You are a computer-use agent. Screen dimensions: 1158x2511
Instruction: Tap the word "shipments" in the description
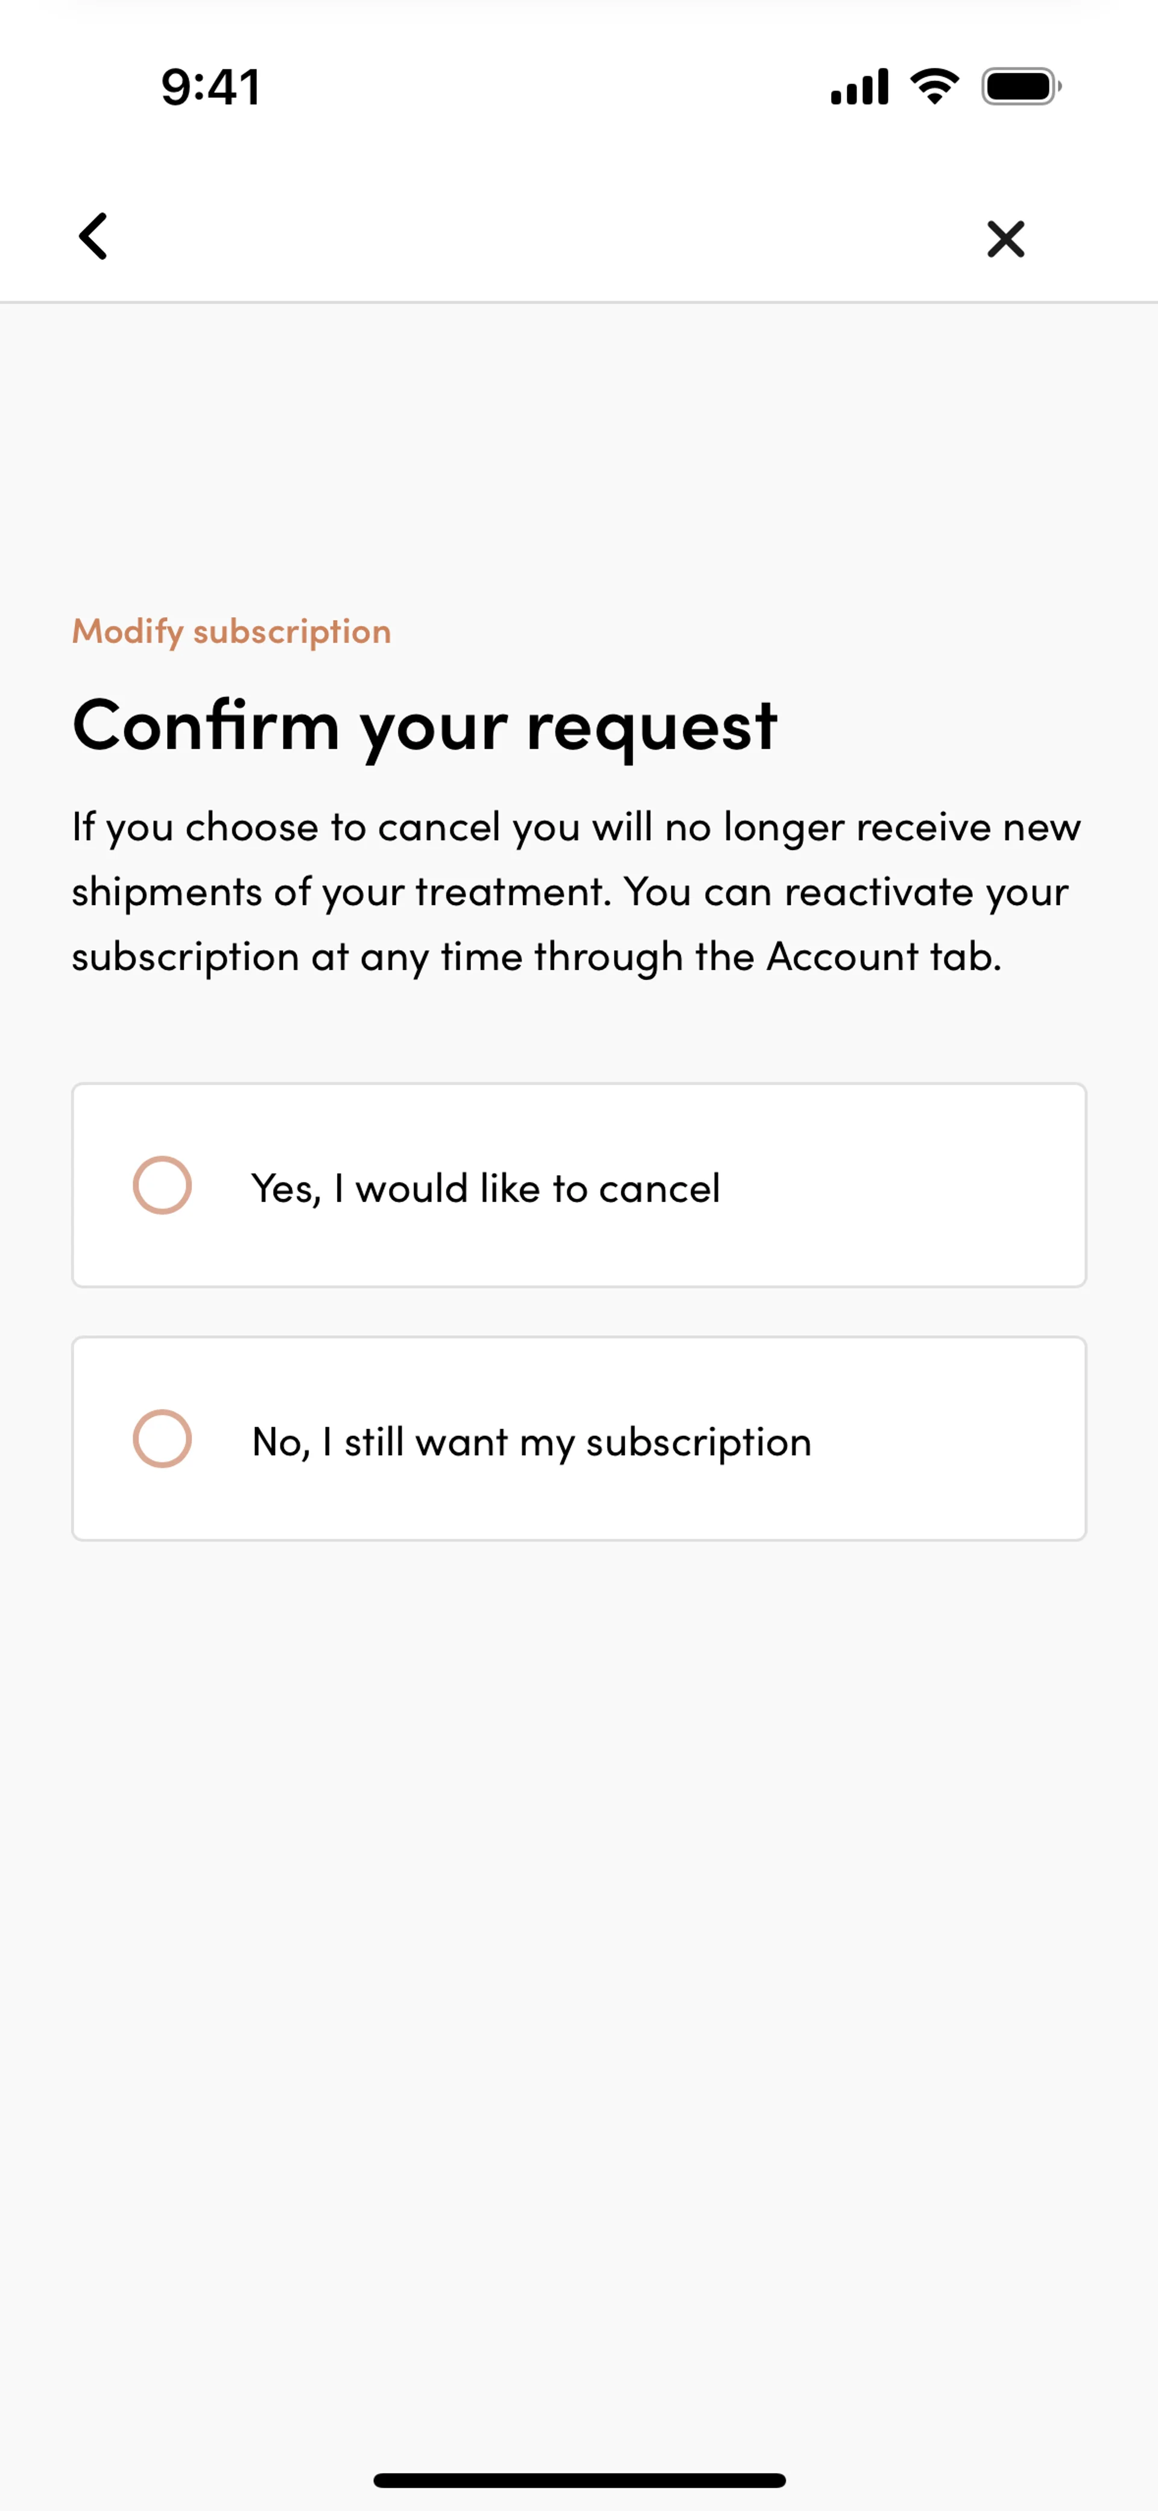pos(166,892)
